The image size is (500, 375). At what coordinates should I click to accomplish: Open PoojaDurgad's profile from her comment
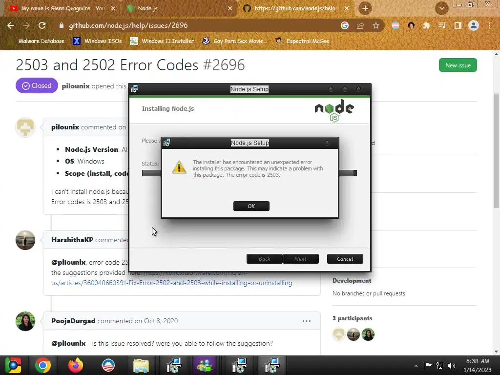[73, 321]
